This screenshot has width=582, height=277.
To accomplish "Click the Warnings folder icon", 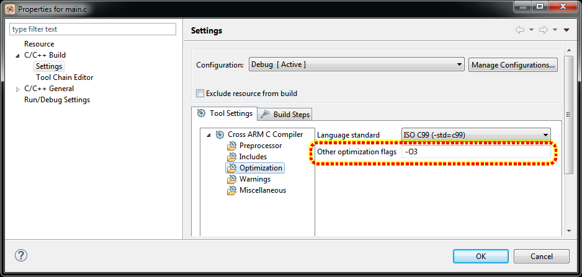I will [x=231, y=179].
